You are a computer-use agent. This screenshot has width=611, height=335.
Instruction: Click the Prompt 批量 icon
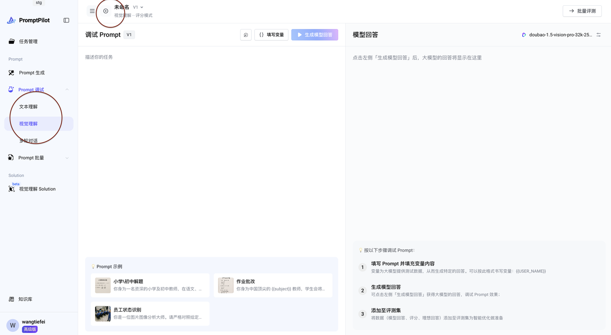(11, 157)
